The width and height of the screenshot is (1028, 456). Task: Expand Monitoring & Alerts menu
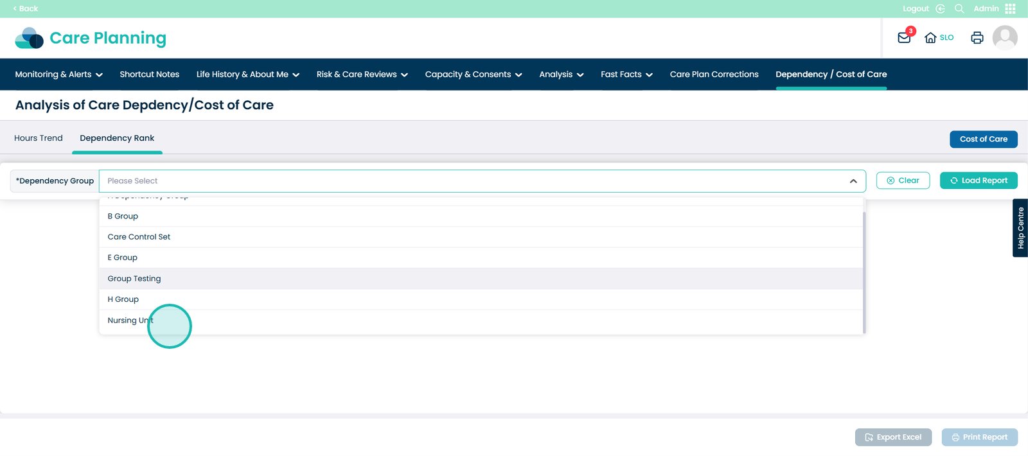click(x=58, y=75)
